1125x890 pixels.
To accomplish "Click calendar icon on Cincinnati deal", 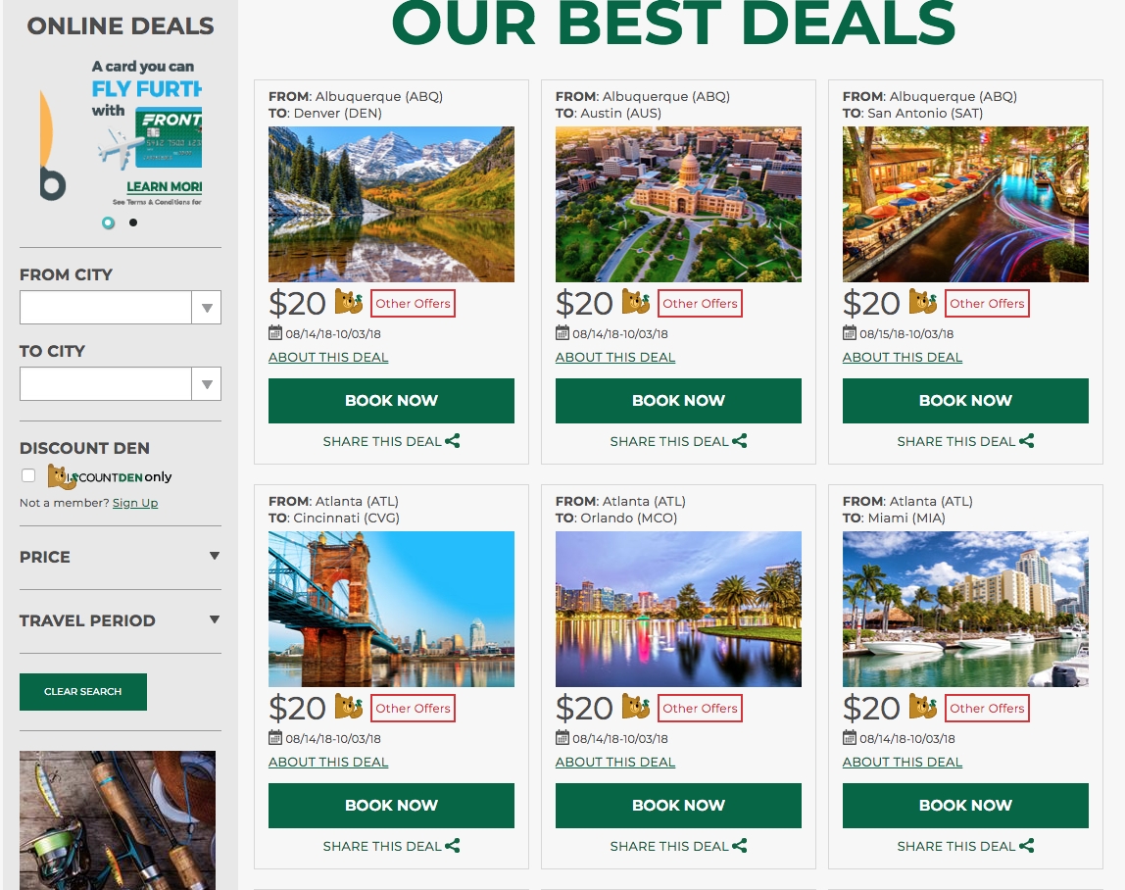I will point(275,738).
